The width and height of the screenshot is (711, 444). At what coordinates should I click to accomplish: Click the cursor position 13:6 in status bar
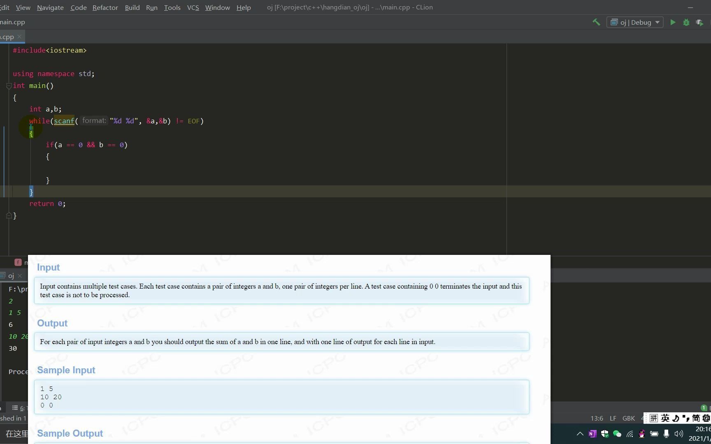[597, 418]
